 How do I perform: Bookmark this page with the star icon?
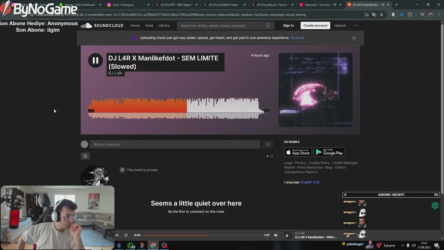click(x=382, y=15)
